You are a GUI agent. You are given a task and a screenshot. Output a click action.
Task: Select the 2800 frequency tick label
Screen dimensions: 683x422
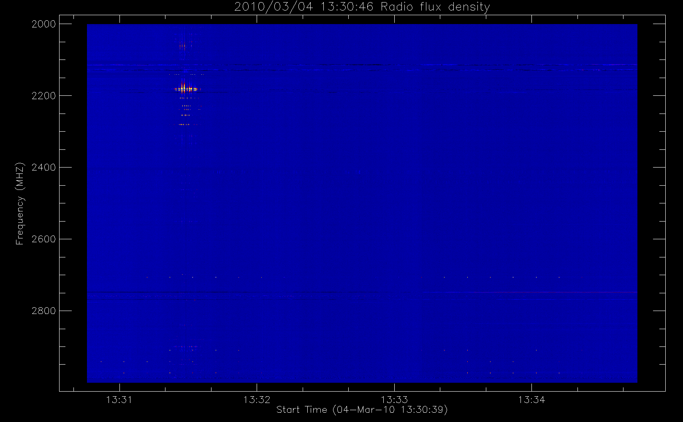pyautogui.click(x=44, y=311)
